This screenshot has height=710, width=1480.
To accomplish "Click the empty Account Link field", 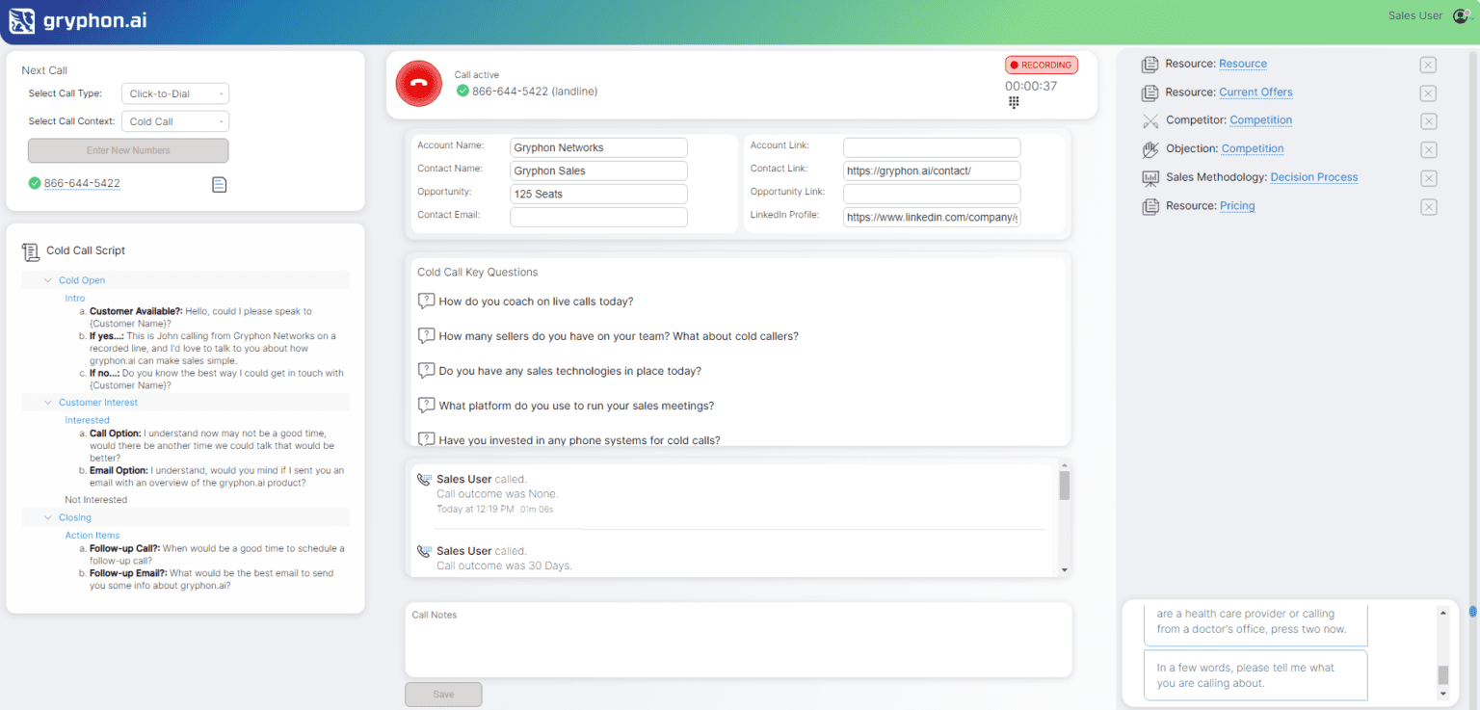I will point(932,147).
